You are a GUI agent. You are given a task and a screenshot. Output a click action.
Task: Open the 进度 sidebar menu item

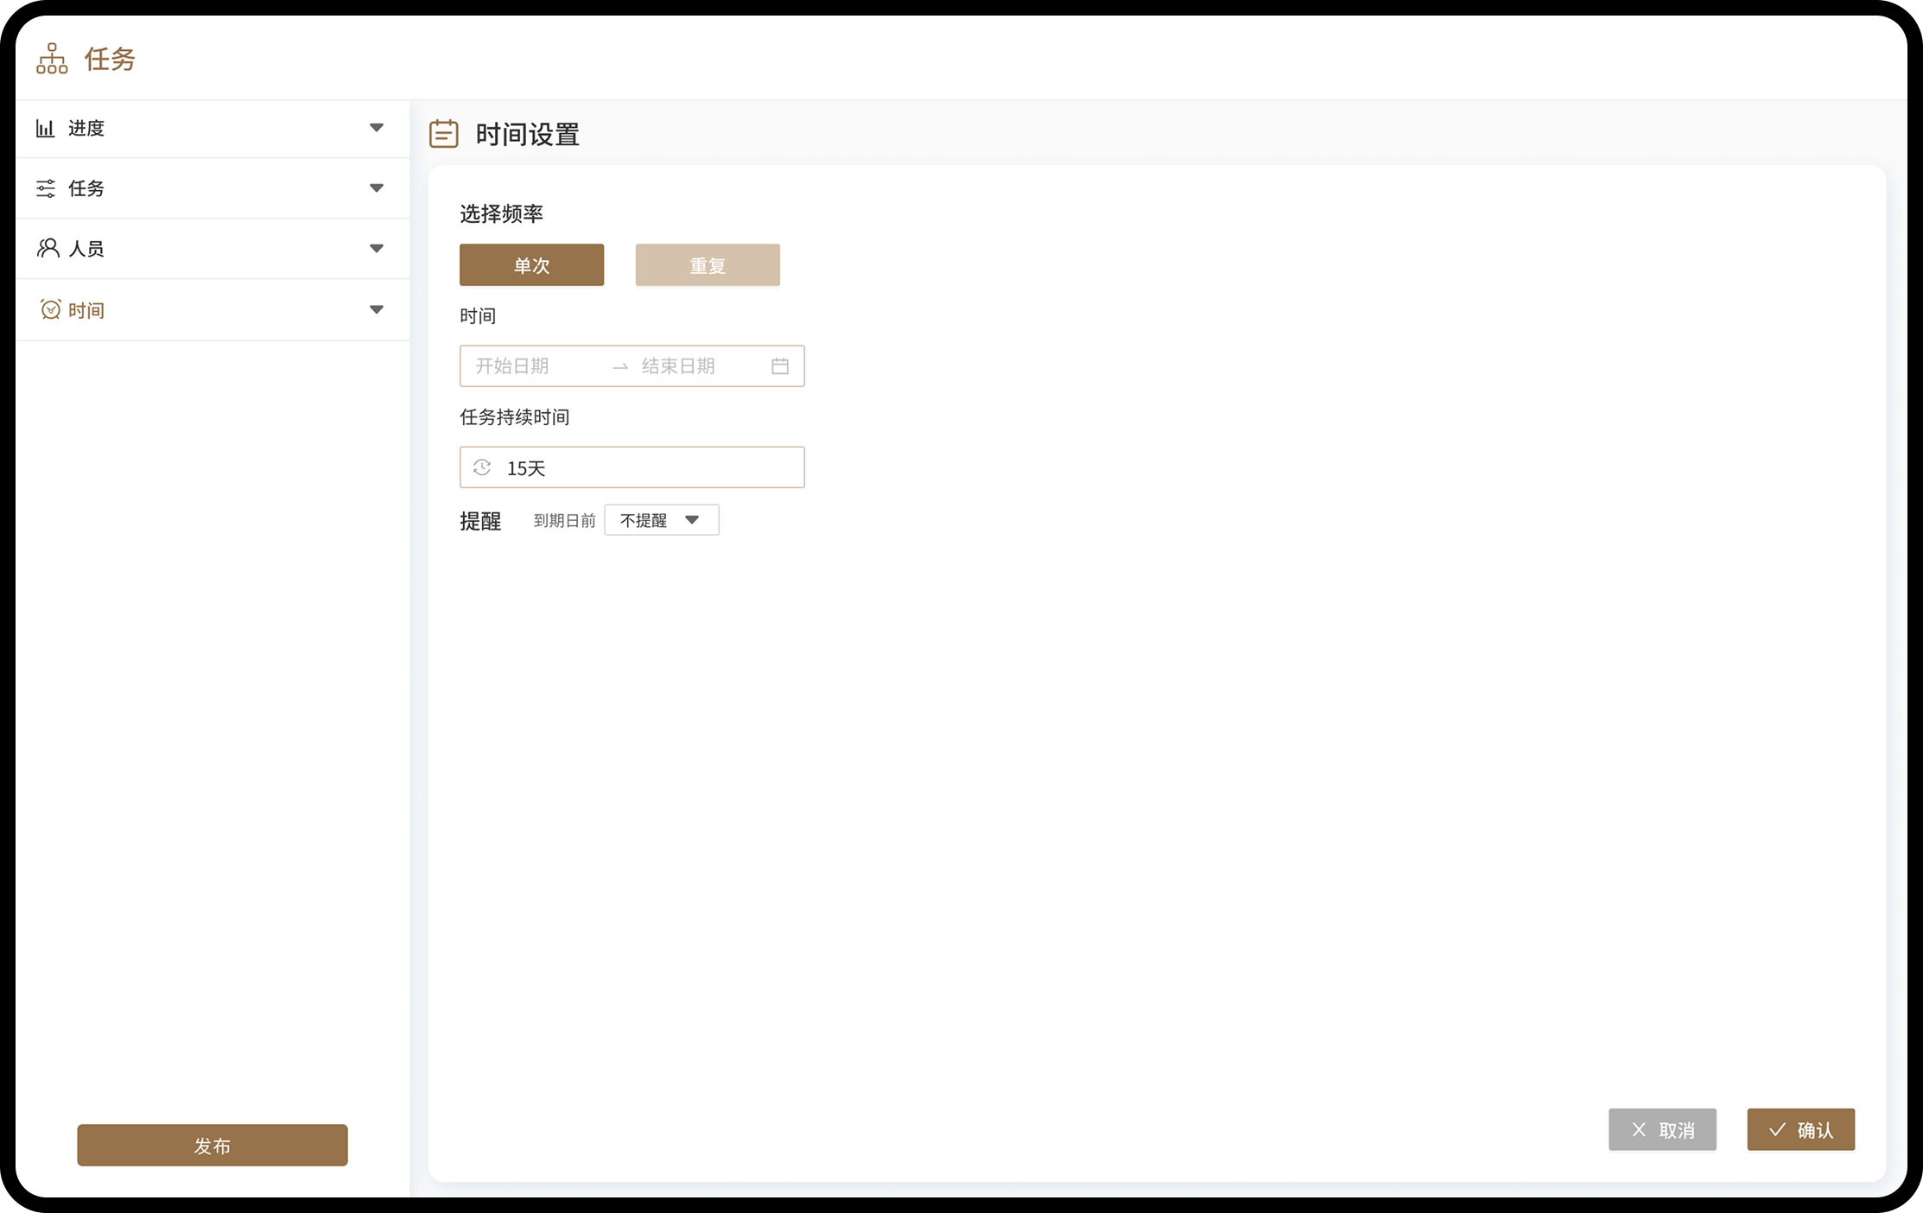click(x=86, y=129)
